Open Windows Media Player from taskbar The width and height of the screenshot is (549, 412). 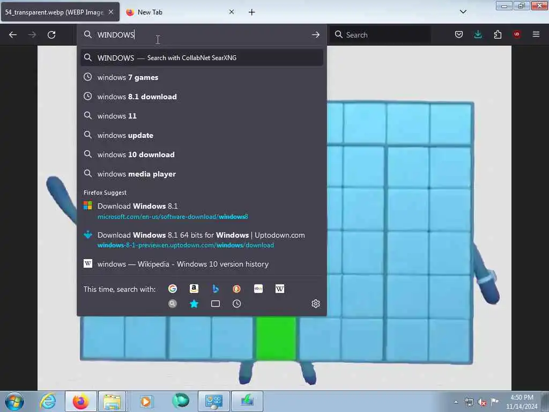pos(146,401)
